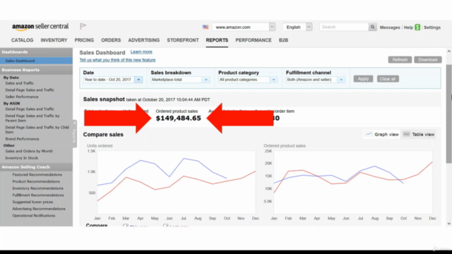Open the STOREFRONT menu

coord(183,40)
